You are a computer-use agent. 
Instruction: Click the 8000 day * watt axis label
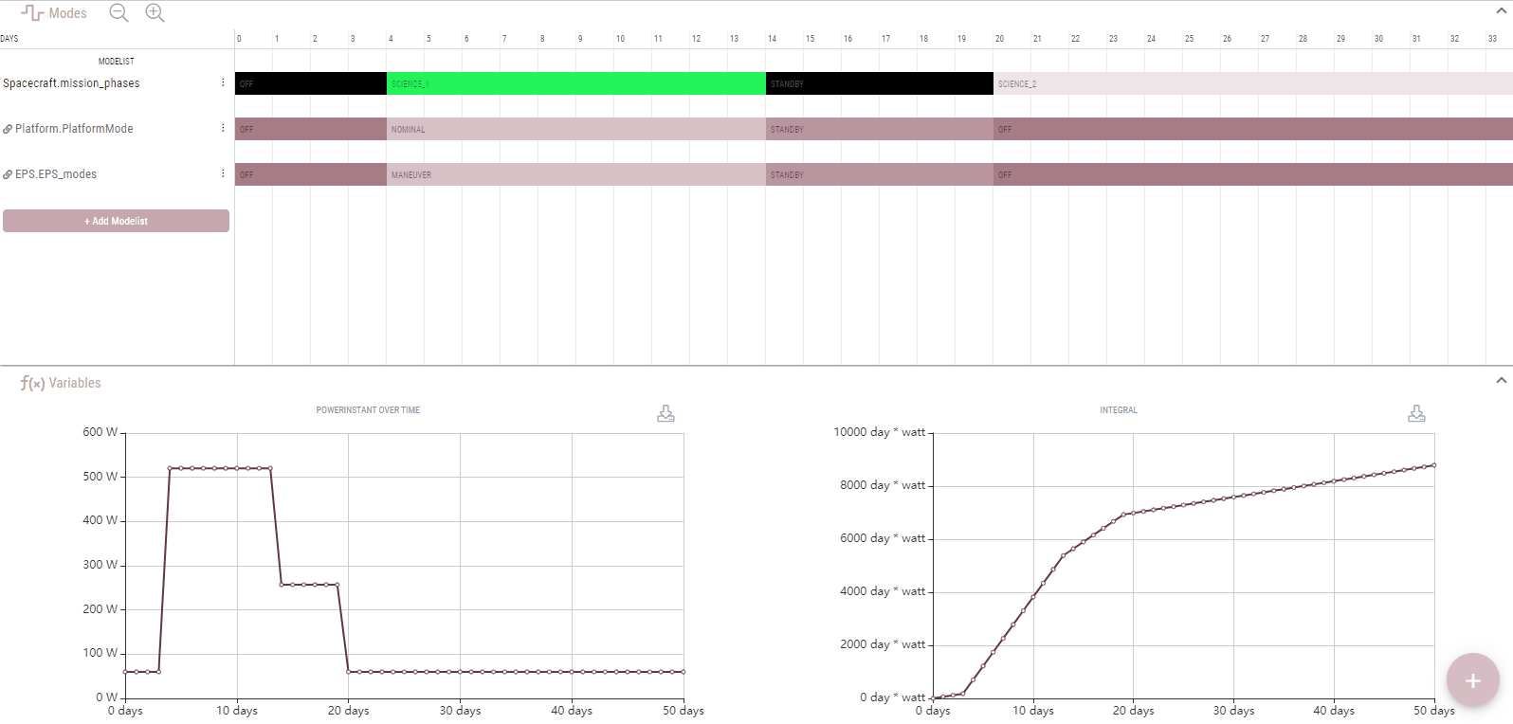pyautogui.click(x=883, y=485)
